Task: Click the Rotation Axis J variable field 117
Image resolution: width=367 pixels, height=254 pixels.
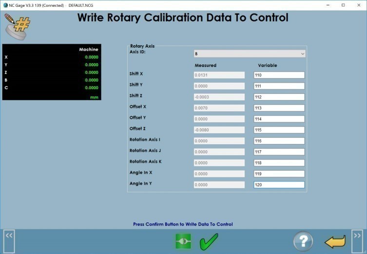Action: point(279,152)
